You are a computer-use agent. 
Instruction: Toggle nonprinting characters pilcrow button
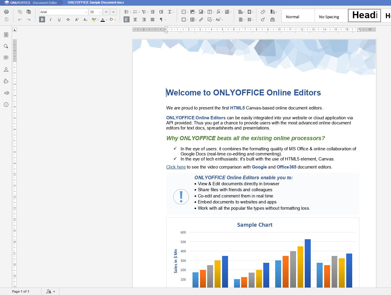pos(161,20)
